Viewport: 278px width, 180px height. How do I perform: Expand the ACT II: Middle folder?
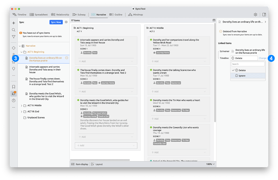click(x=21, y=105)
